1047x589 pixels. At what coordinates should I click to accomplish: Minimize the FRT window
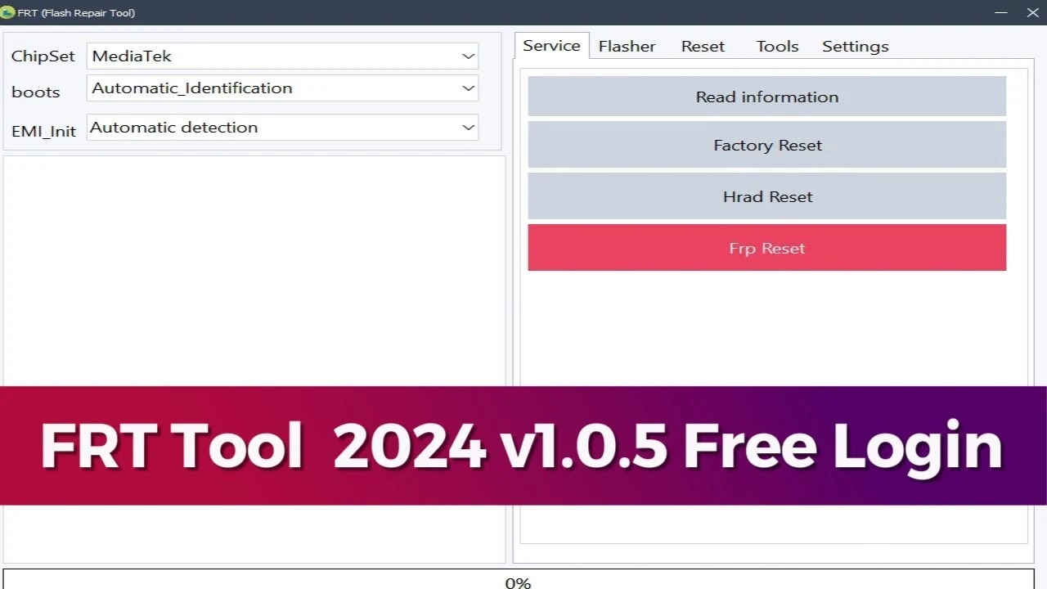(1001, 12)
